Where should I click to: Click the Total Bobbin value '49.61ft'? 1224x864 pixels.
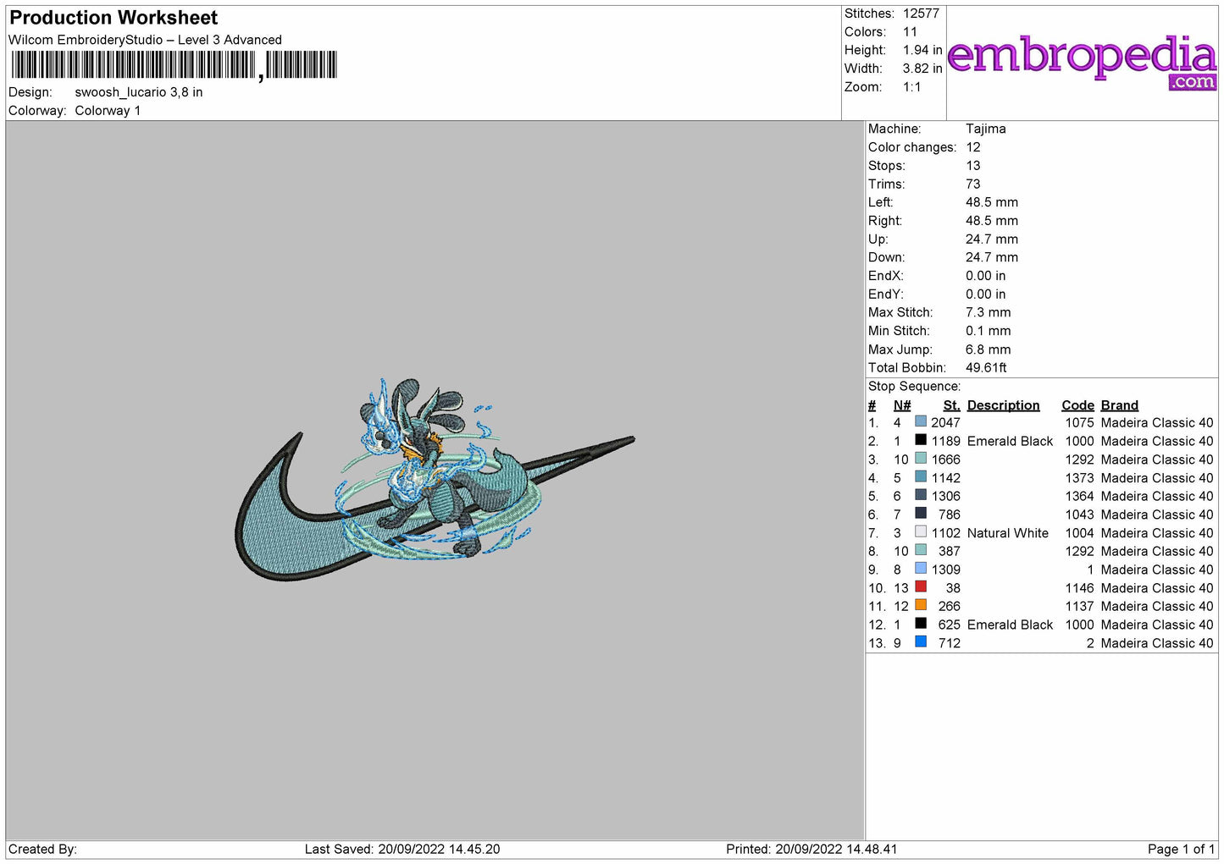(x=986, y=368)
